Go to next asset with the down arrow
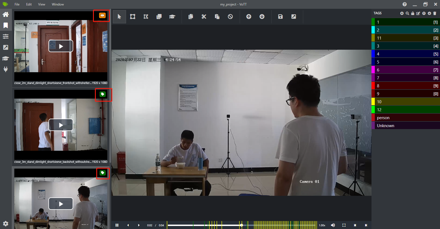The image size is (440, 229). tap(262, 17)
